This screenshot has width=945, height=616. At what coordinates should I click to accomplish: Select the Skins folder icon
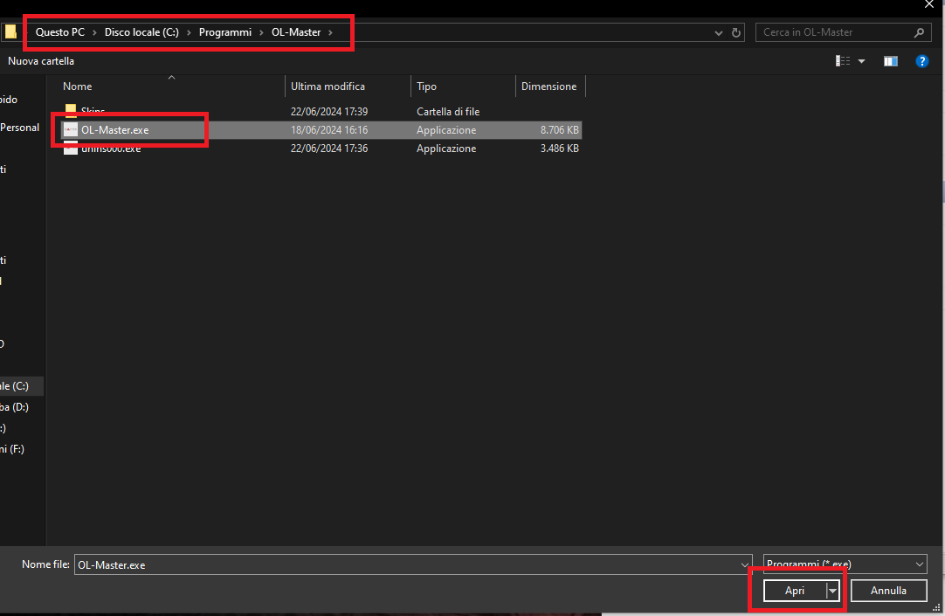pyautogui.click(x=71, y=112)
